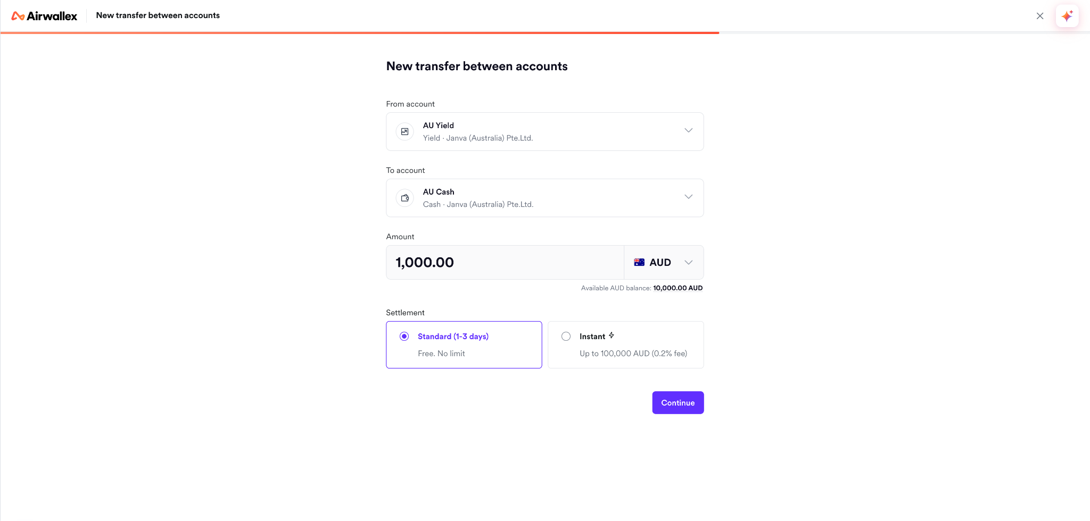
Task: Open the AI sparkle assistant icon
Action: click(1067, 16)
